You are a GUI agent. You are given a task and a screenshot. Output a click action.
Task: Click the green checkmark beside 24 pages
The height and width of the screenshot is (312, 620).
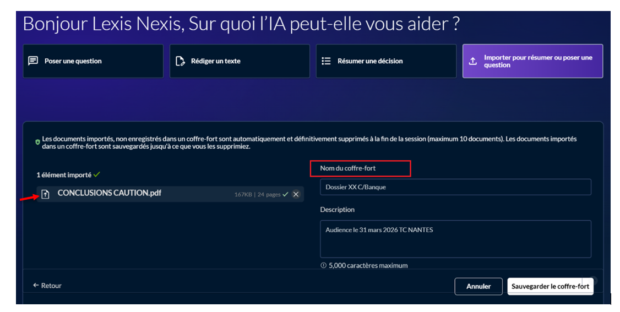click(x=285, y=194)
